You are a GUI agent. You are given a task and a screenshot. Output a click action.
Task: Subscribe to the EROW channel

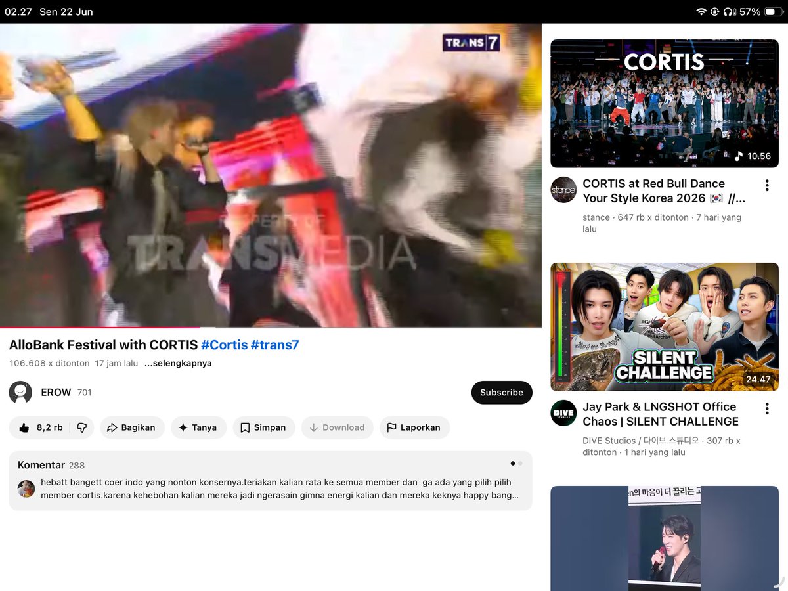pos(502,392)
